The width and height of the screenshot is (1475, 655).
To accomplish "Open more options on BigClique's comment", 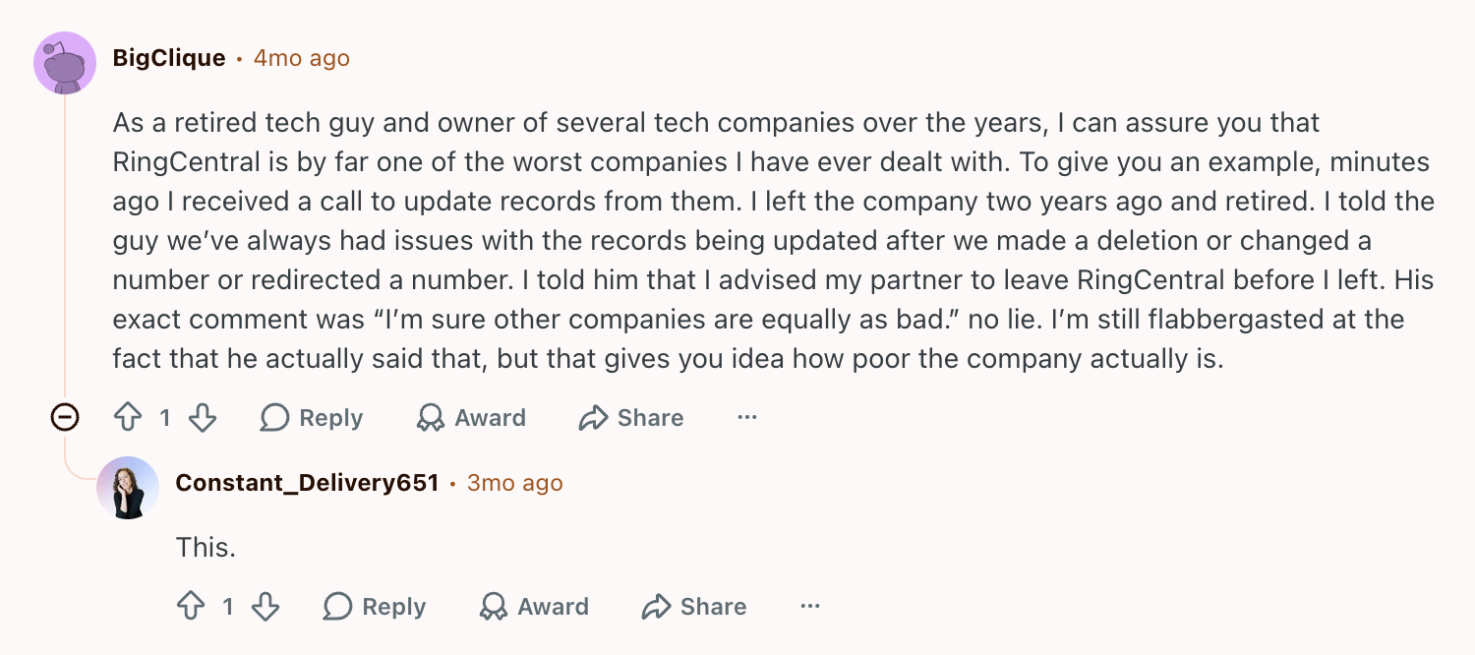I will (747, 418).
